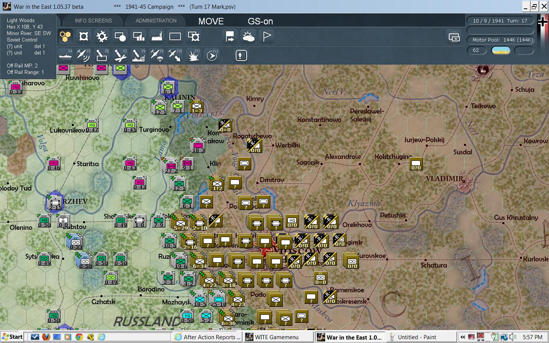
Task: Click the gear-shaped cog toolbar icon
Action: (x=102, y=37)
